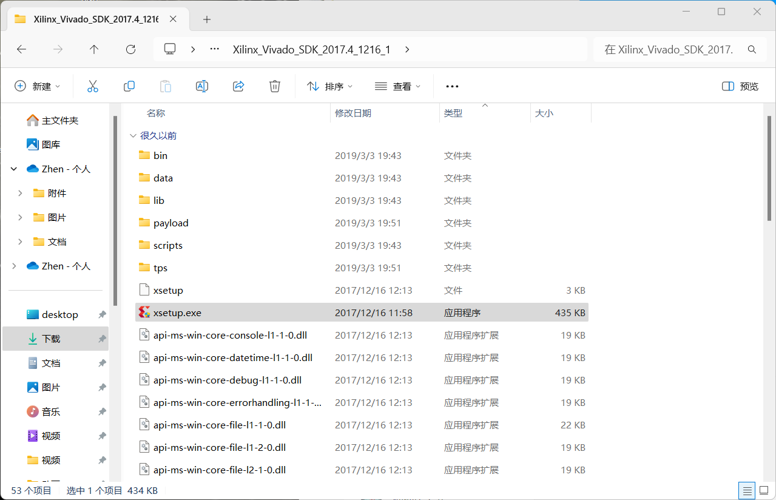Select the lib folder row
Viewport: 776px width, 500px height.
(x=362, y=200)
